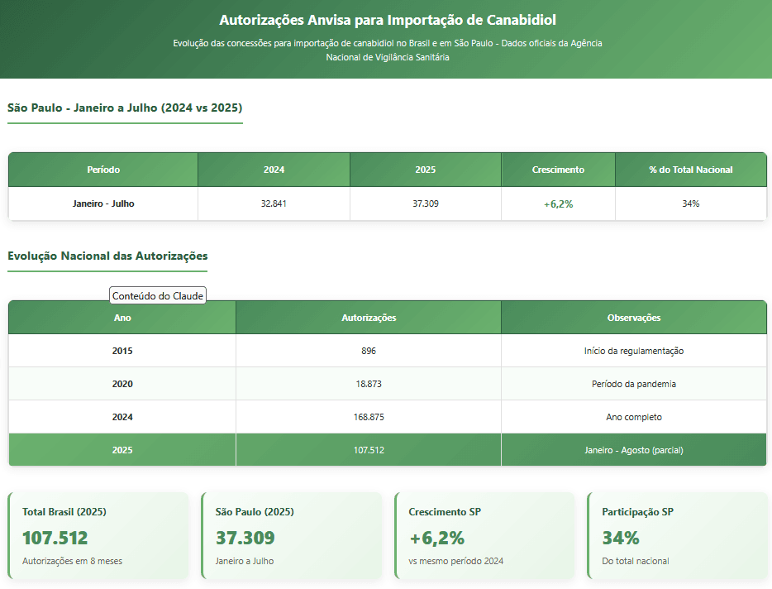Click the 'Conteúdo do Claude' tooltip
Image resolution: width=772 pixels, height=589 pixels.
[158, 295]
